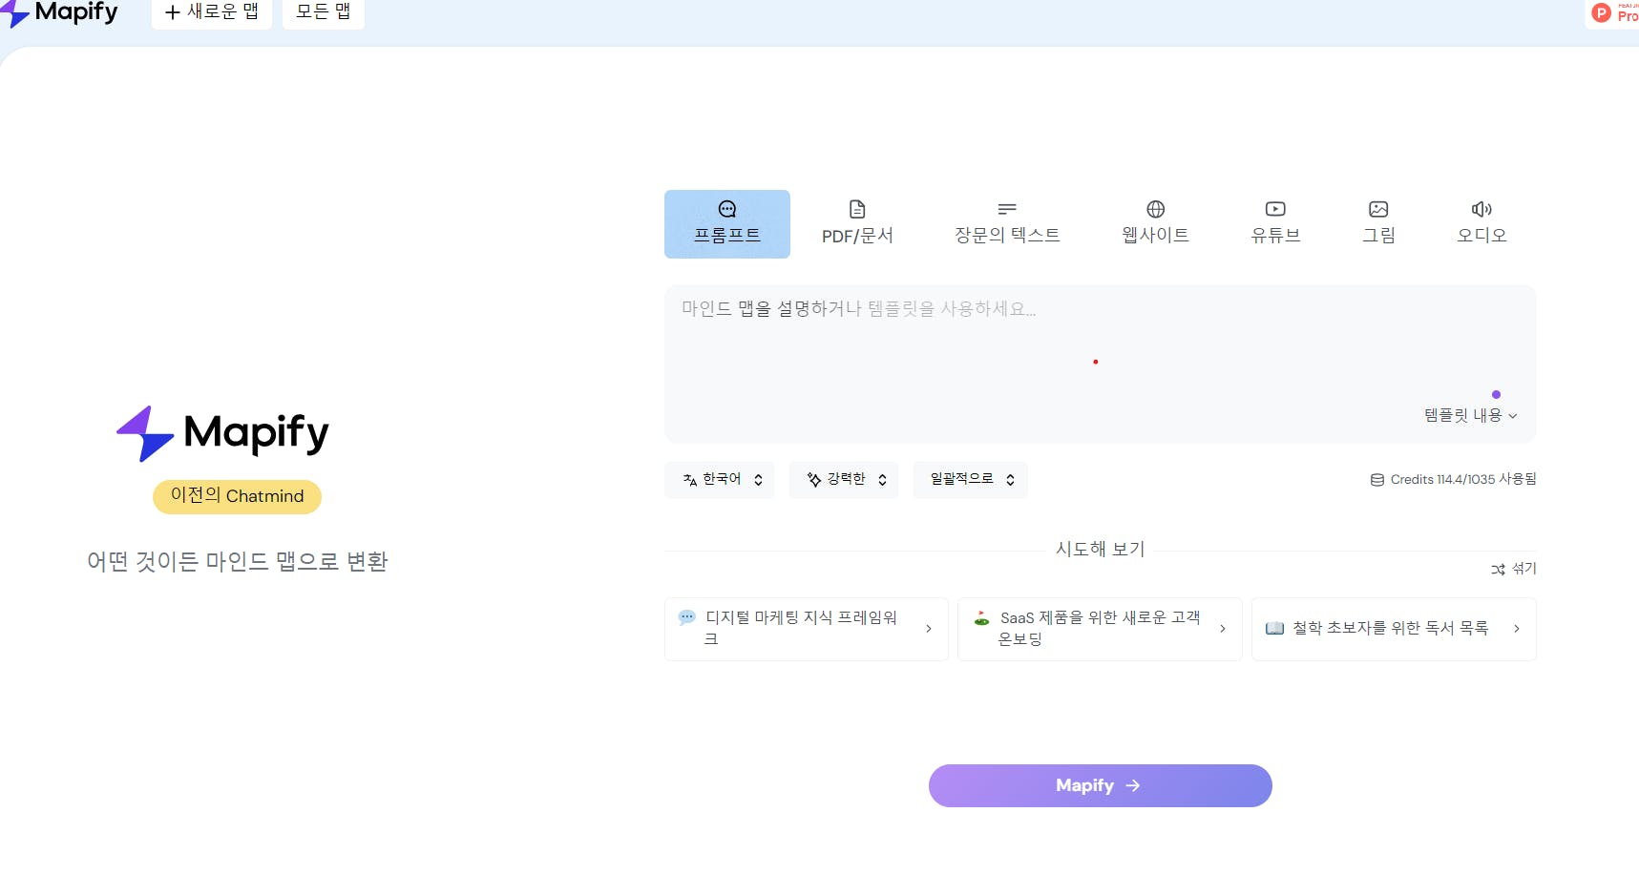This screenshot has height=875, width=1639.
Task: Click the 이전의 Chatmind badge
Action: click(x=237, y=496)
